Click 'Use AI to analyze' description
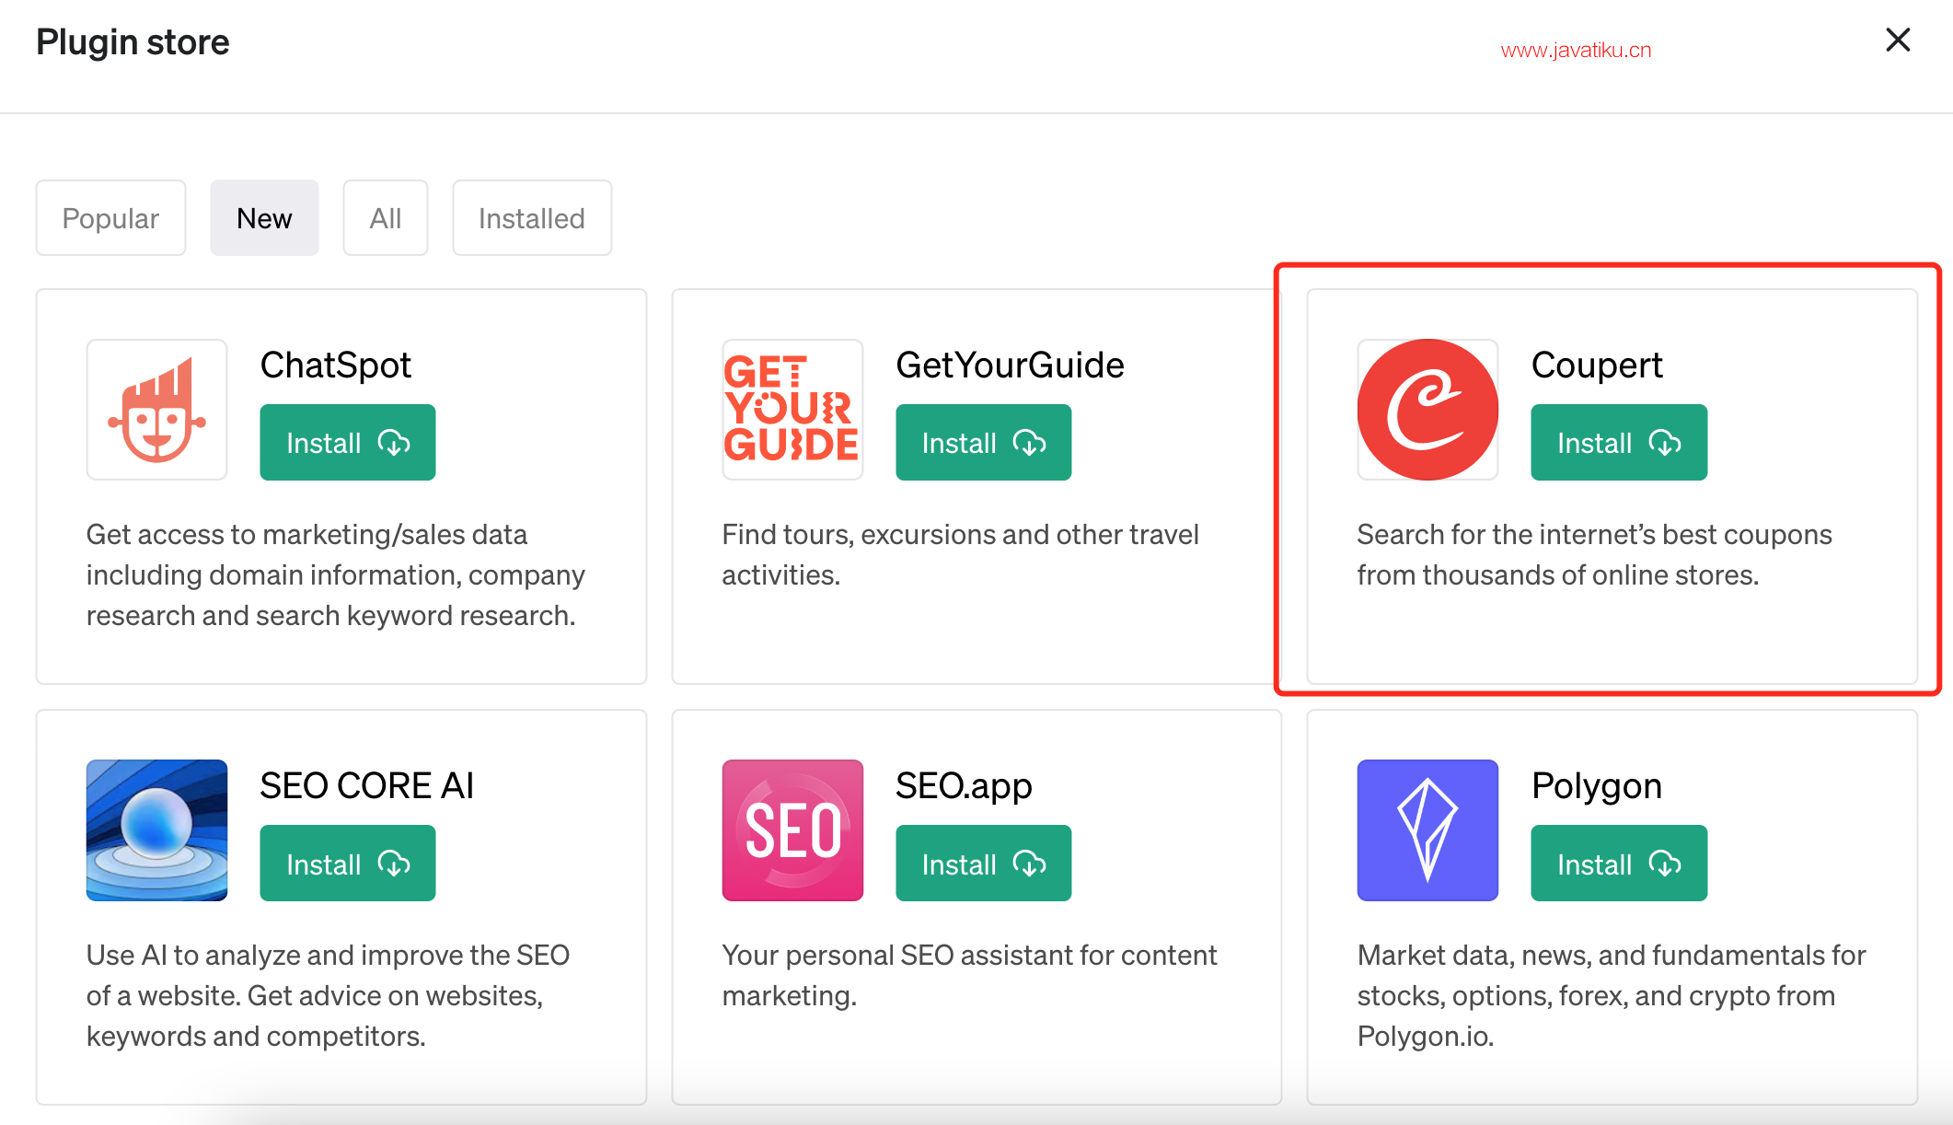Screen dimensions: 1953x1125 pos(328,995)
